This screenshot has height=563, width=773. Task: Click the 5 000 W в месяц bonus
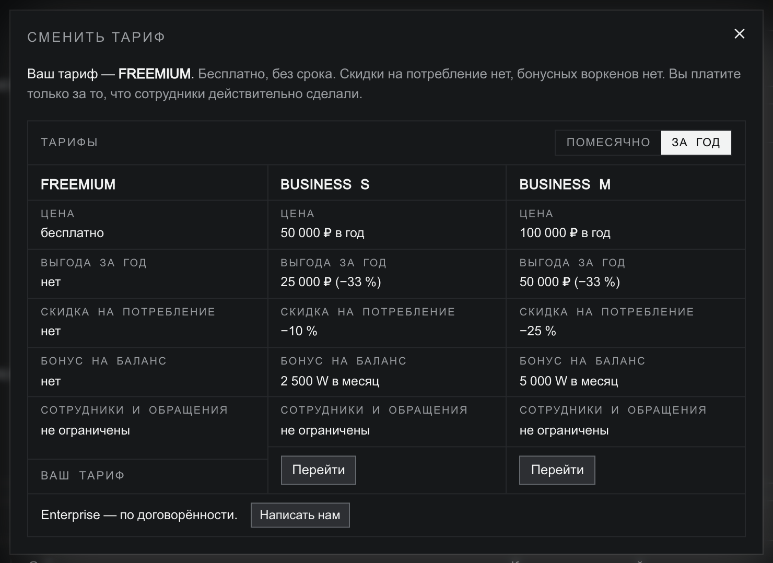point(569,381)
